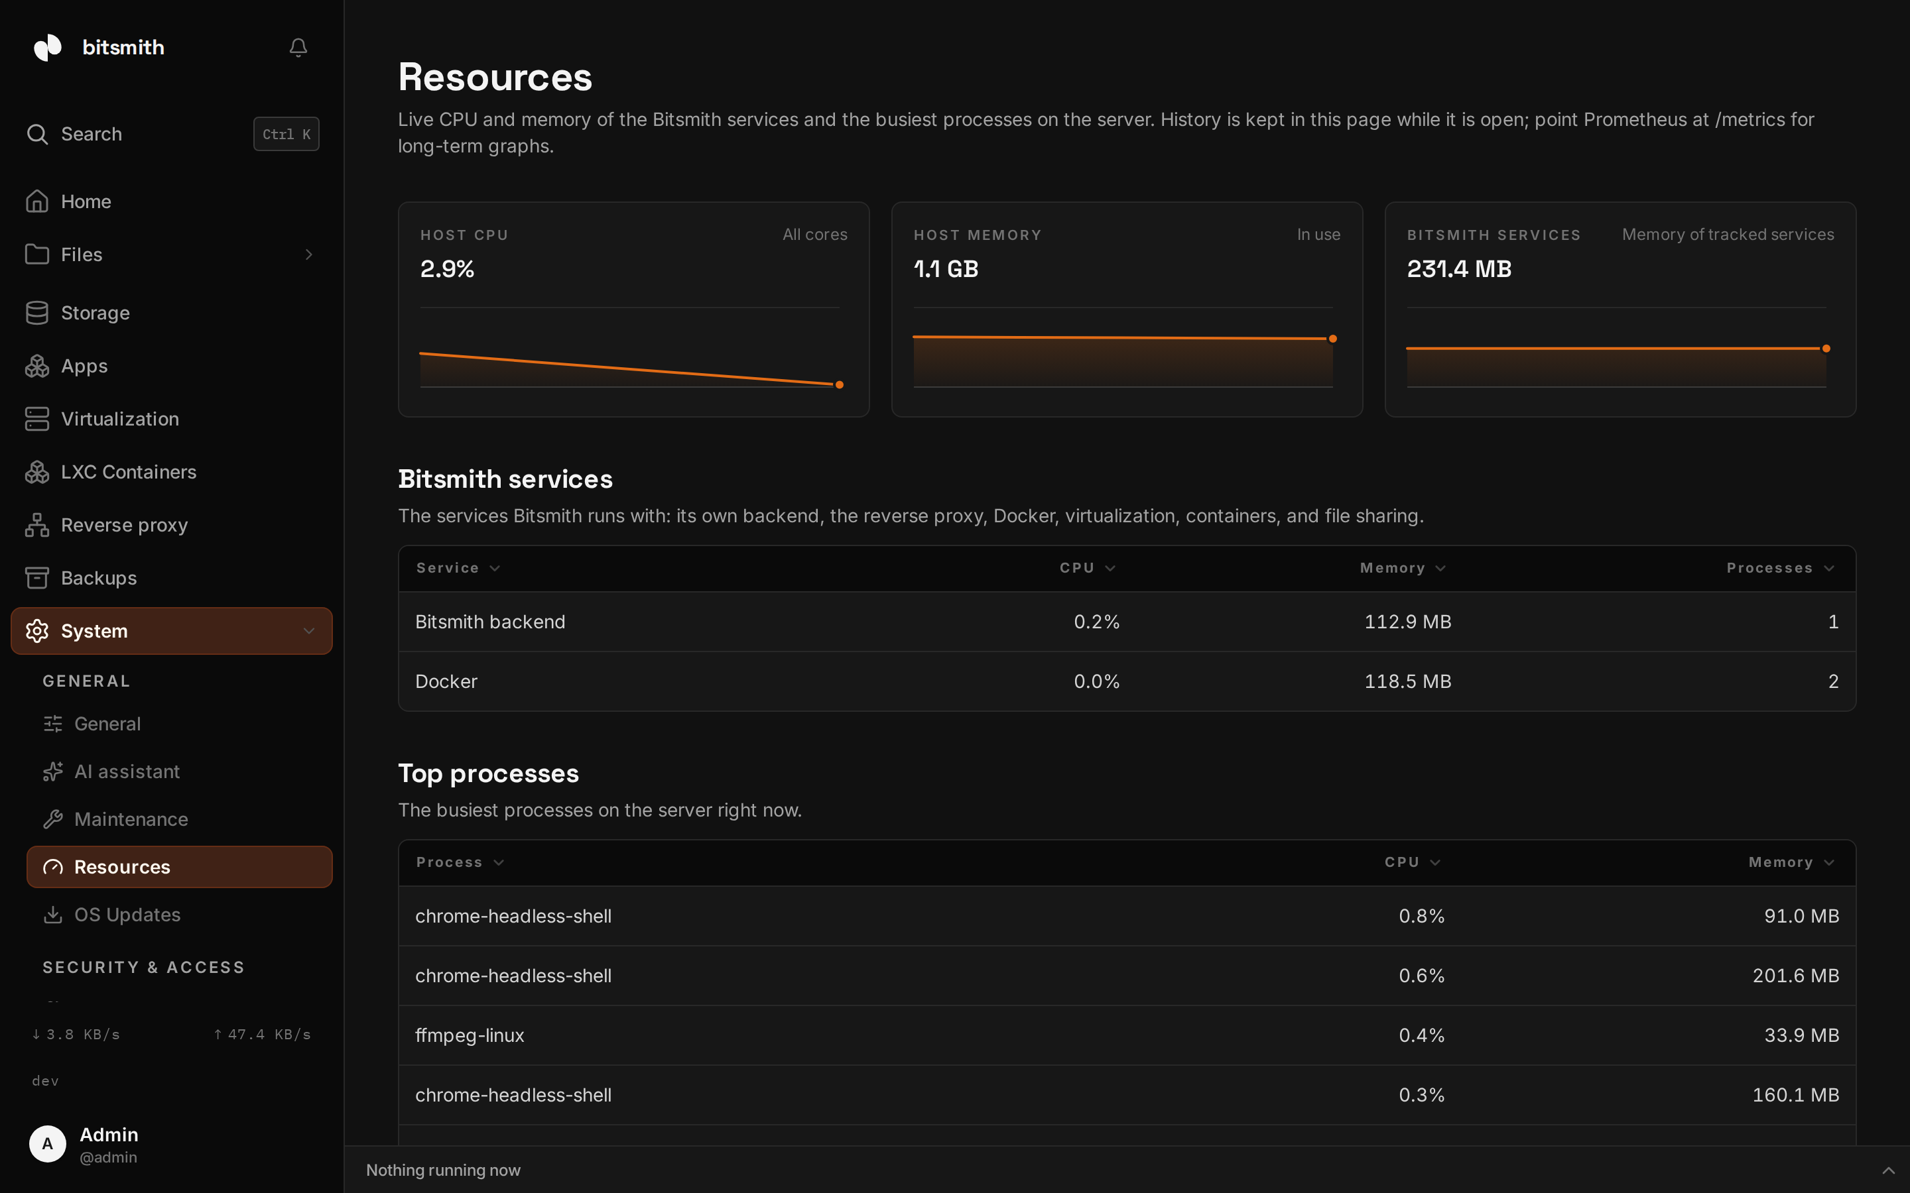1910x1193 pixels.
Task: Open notifications bell icon
Action: [298, 47]
